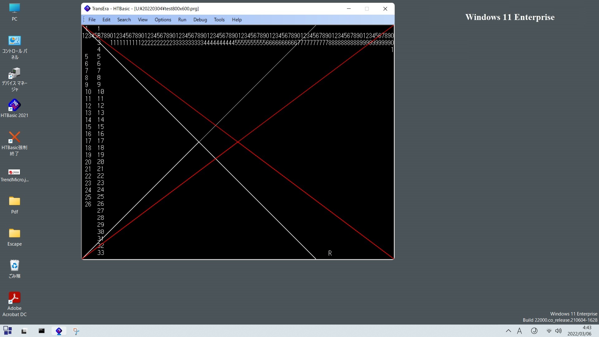Screen dimensions: 599x337
Task: Select the デバイス マネージャ desktop shortcut
Action: click(14, 80)
